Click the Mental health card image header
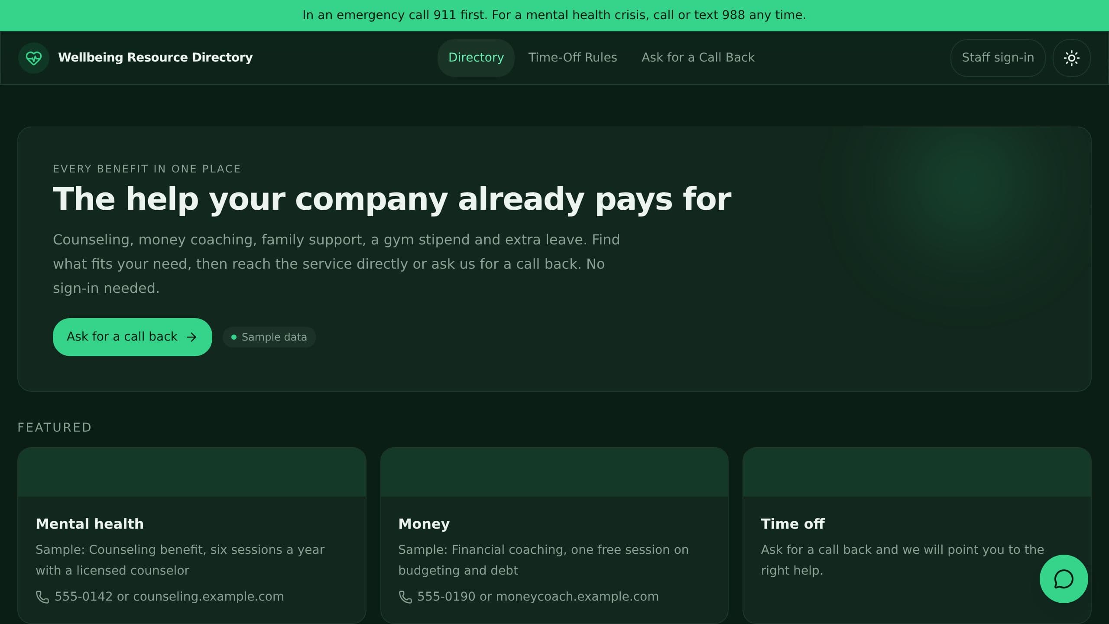Image resolution: width=1109 pixels, height=624 pixels. click(x=192, y=472)
